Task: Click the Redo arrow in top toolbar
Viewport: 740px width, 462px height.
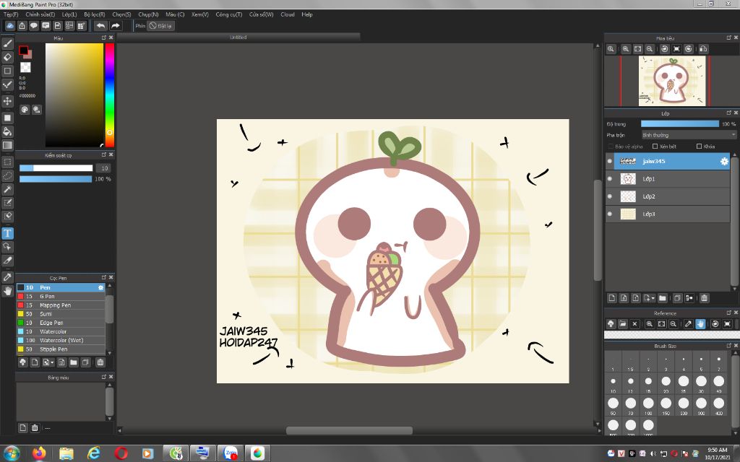Action: pyautogui.click(x=116, y=26)
